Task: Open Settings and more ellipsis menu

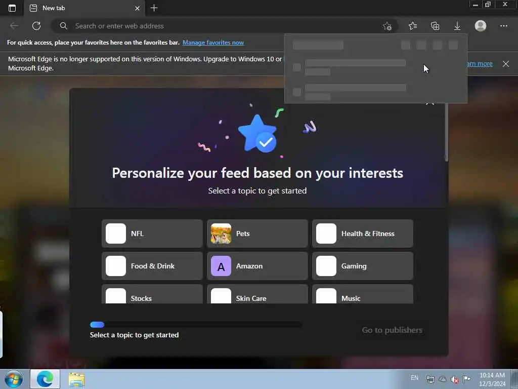Action: 503,26
